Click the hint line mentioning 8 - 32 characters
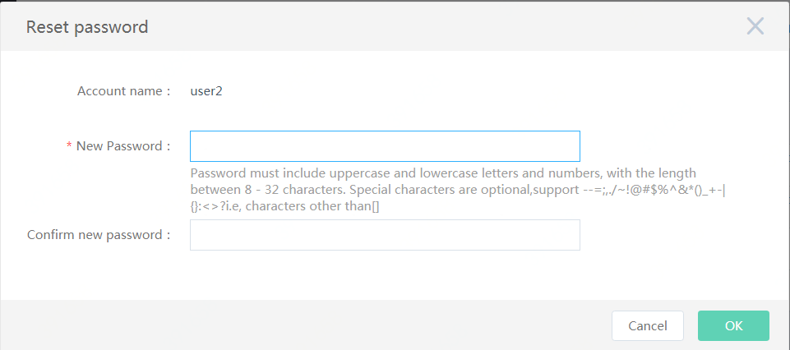This screenshot has height=350, width=790. coord(458,191)
